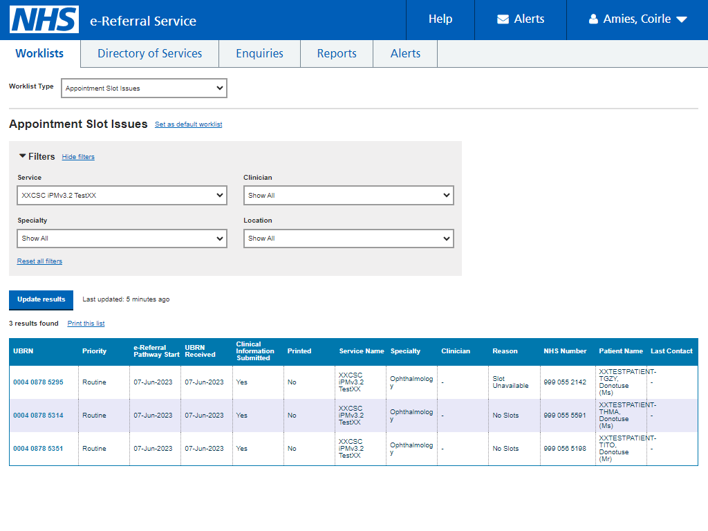Click Reset all filters link
708x531 pixels.
coord(39,261)
